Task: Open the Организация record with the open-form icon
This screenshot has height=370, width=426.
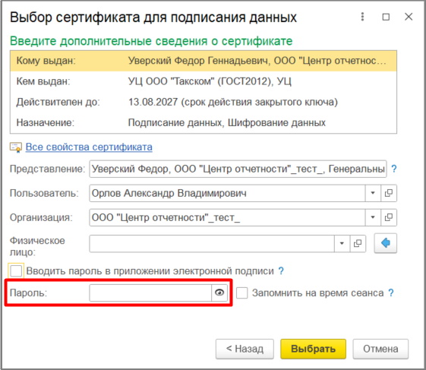Action: (389, 217)
